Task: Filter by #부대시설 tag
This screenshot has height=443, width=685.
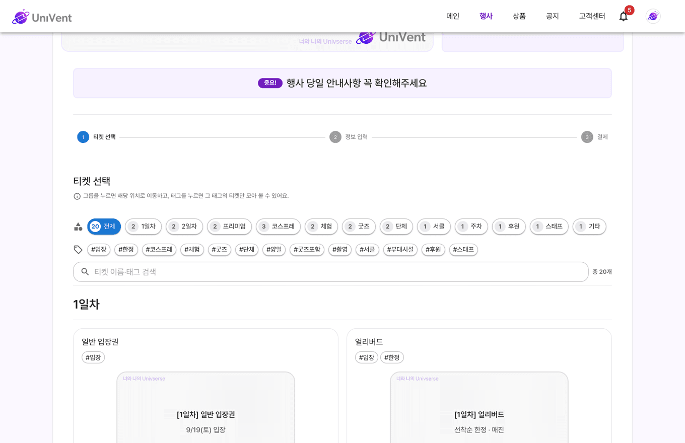Action: tap(400, 250)
